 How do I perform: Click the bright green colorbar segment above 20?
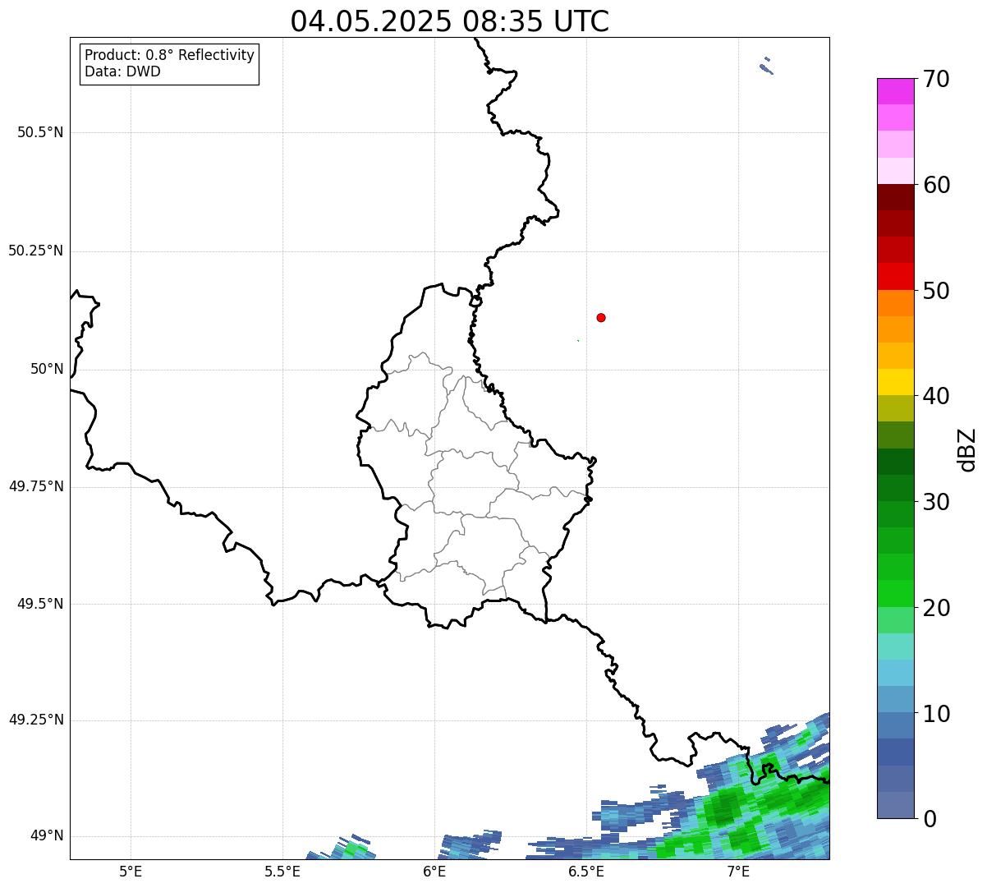(896, 594)
